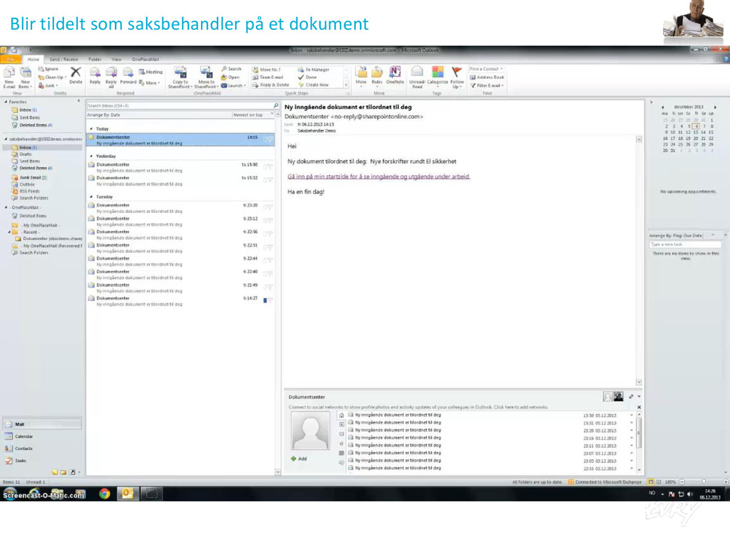This screenshot has width=730, height=547.
Task: Open the Junk dropdown
Action: click(x=48, y=85)
